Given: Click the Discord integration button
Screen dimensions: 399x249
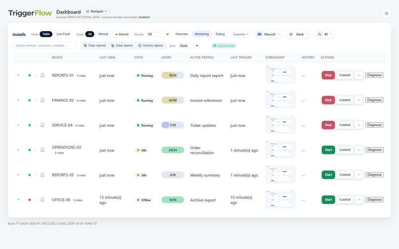Looking at the screenshot, I should [x=268, y=34].
